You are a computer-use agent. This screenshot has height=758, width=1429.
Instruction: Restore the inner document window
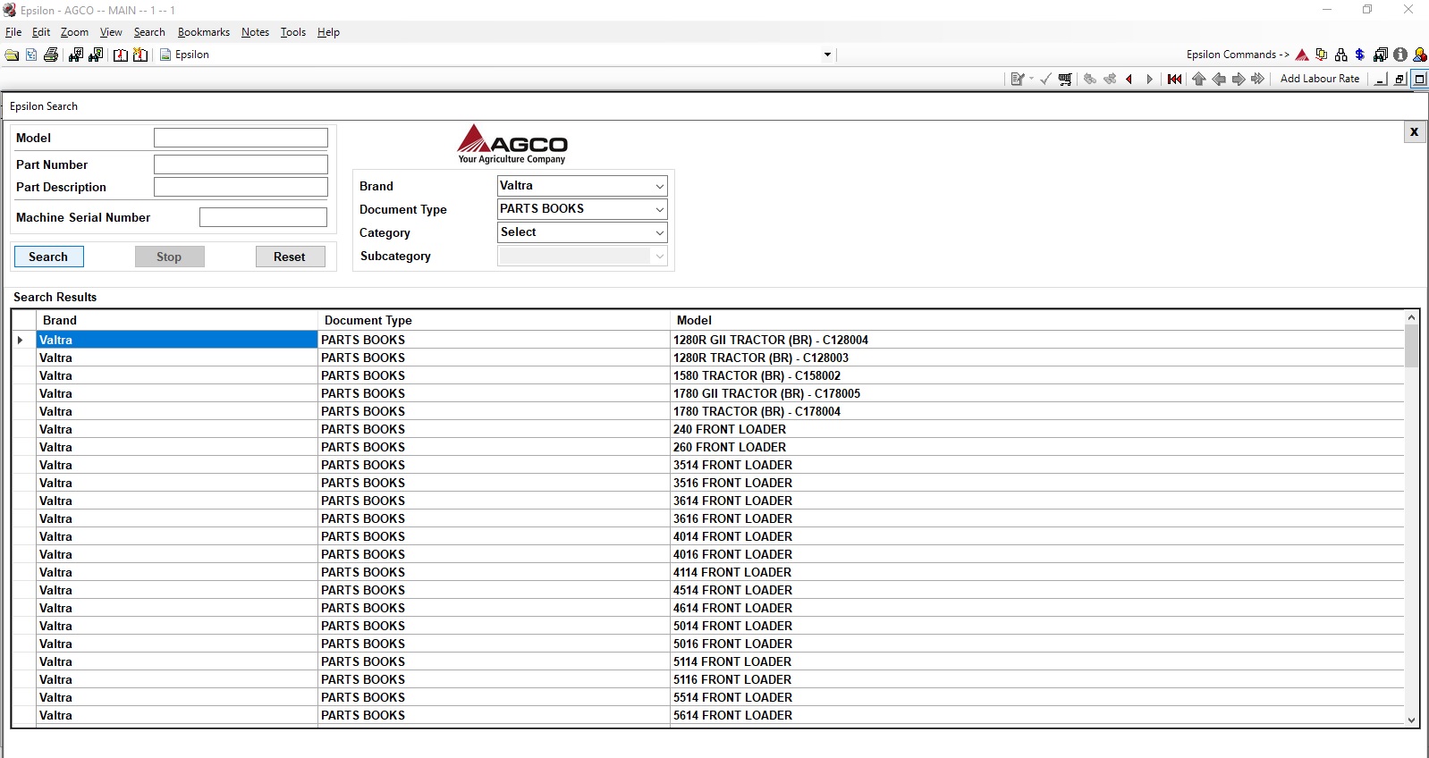pyautogui.click(x=1400, y=79)
